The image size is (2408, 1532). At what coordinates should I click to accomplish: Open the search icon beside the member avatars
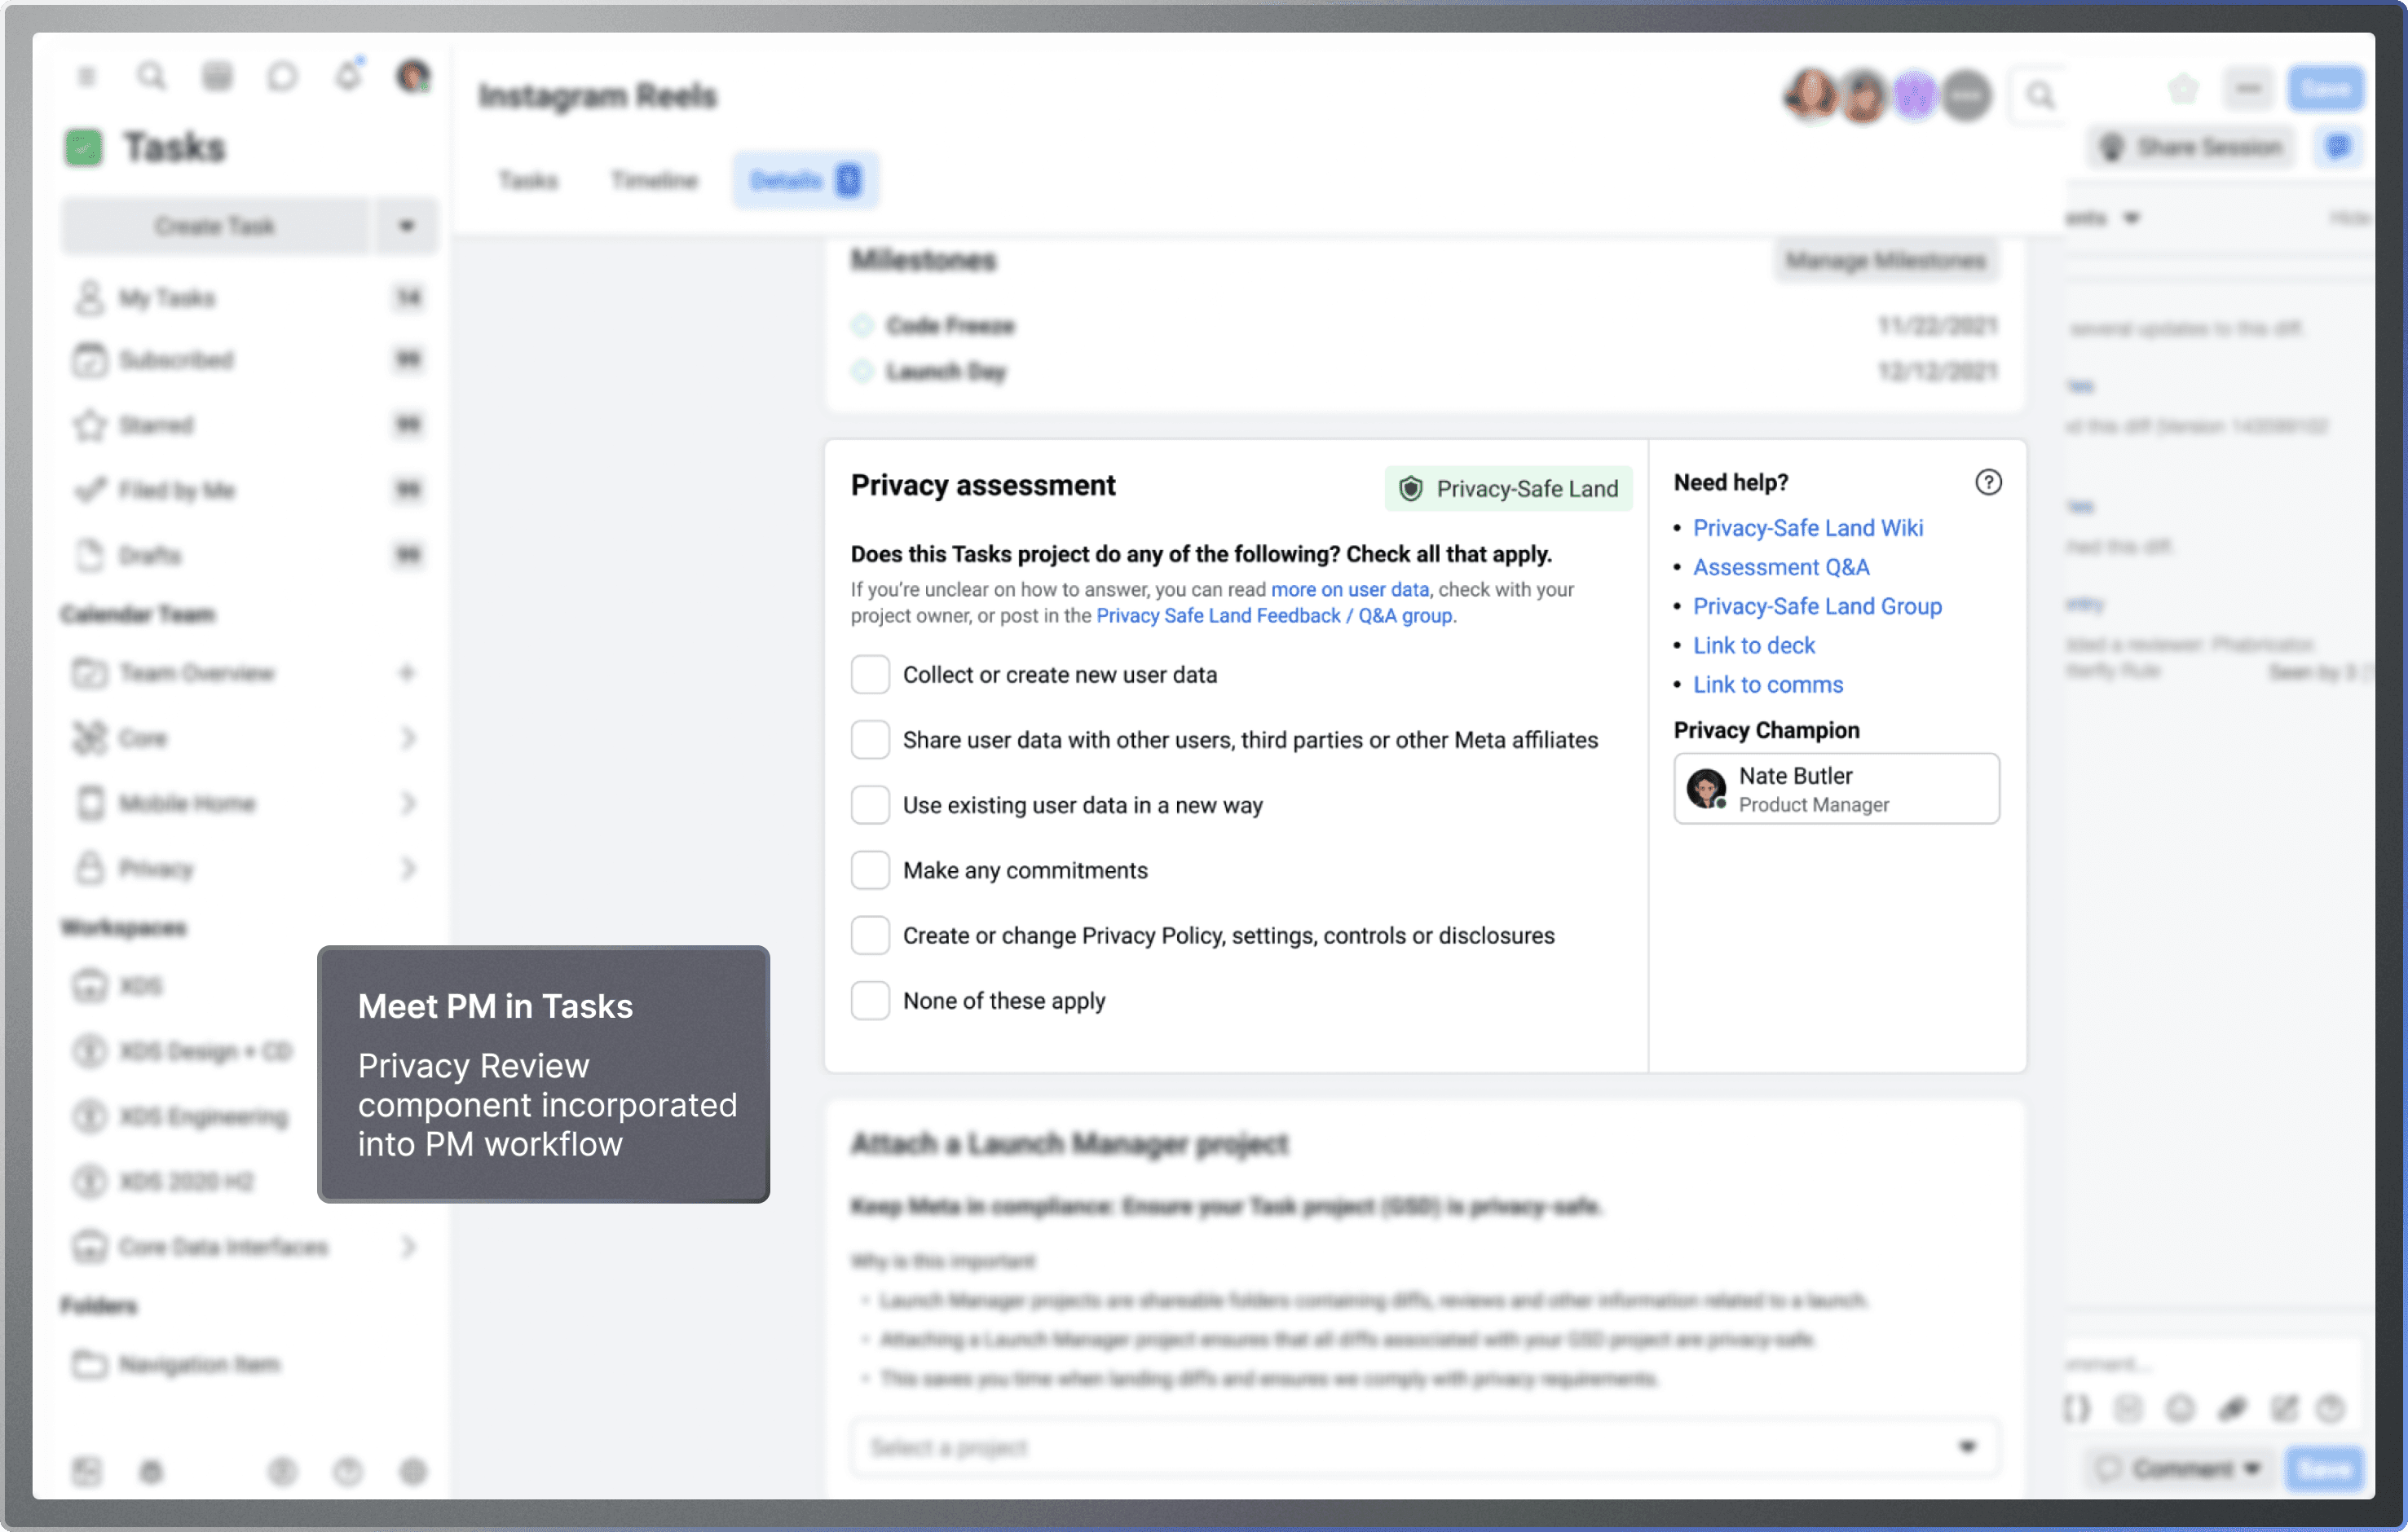point(2039,95)
